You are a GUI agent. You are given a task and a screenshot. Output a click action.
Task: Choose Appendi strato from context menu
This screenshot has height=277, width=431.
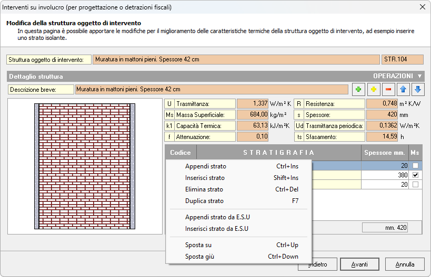pyautogui.click(x=206, y=166)
